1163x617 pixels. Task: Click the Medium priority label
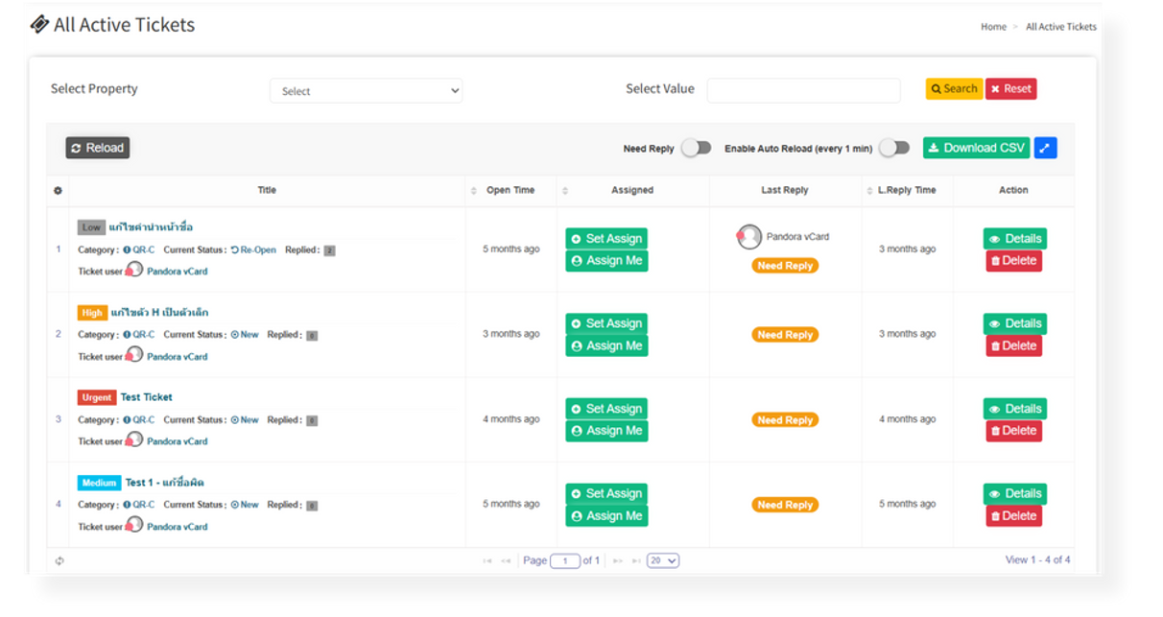tap(99, 483)
